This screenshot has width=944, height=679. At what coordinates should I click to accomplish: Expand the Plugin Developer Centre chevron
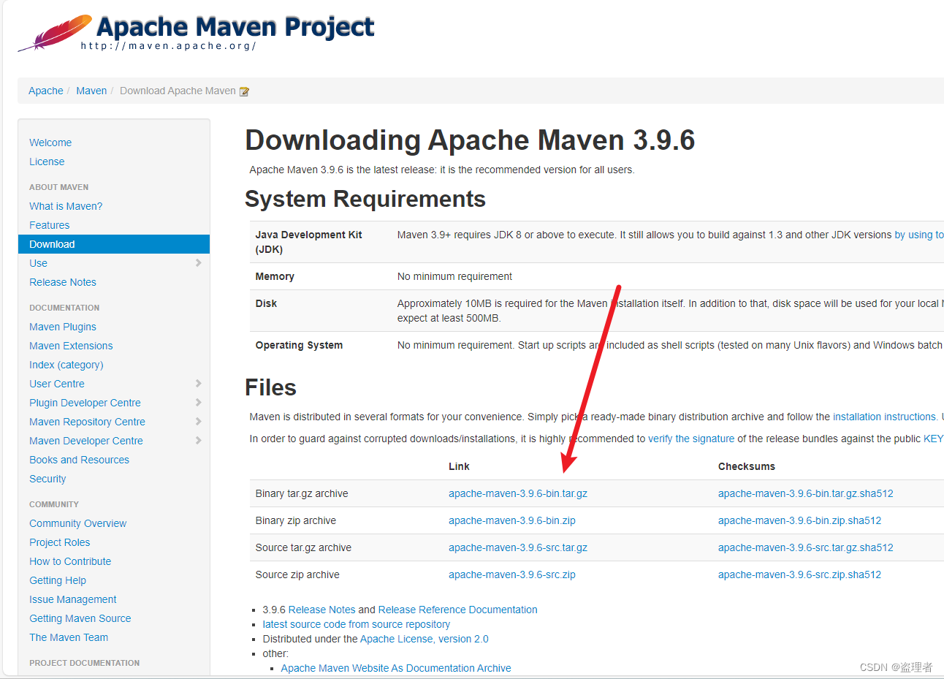click(x=198, y=402)
